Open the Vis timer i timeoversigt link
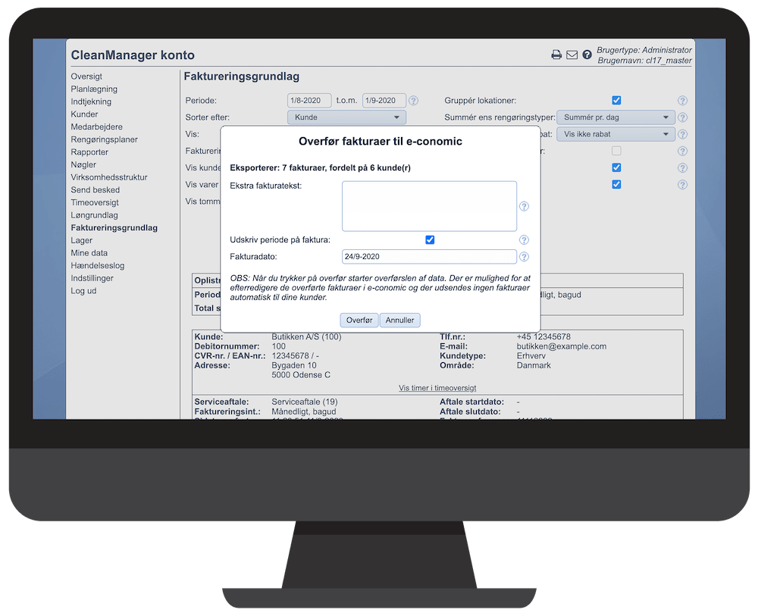This screenshot has height=616, width=758. point(437,388)
